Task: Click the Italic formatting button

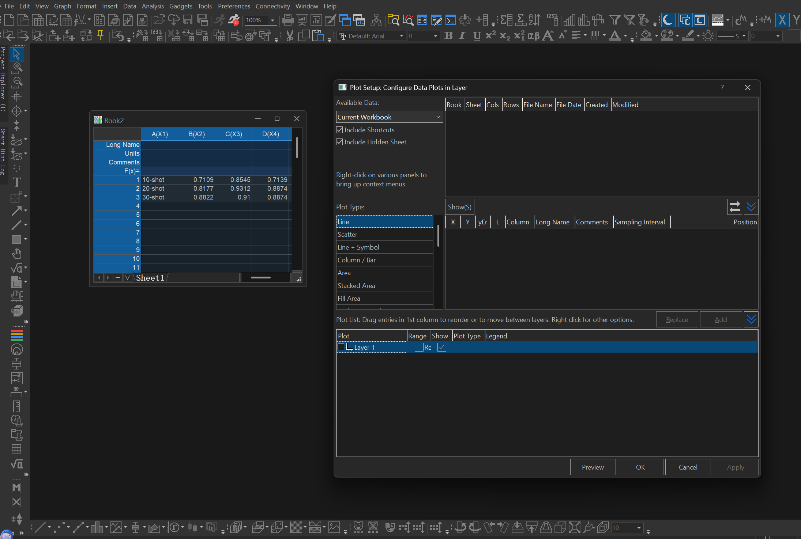Action: [462, 36]
